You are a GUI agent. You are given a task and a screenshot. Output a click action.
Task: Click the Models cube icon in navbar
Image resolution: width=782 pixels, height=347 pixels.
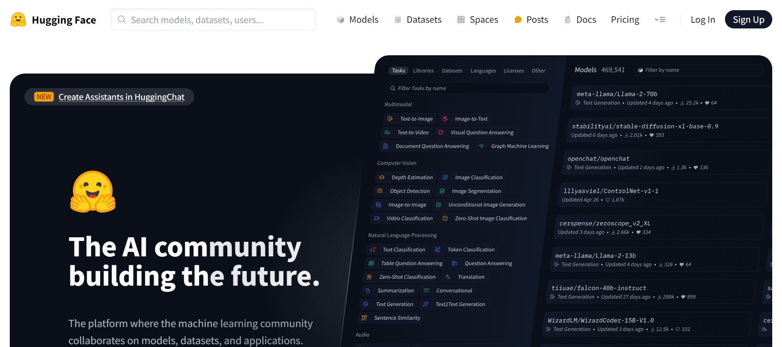tap(340, 20)
